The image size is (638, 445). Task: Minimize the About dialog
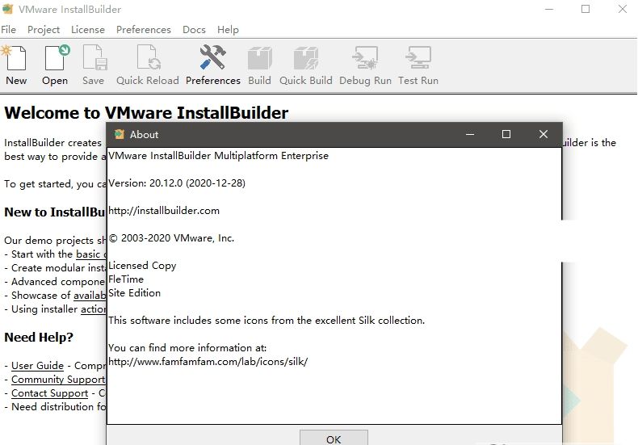[470, 134]
